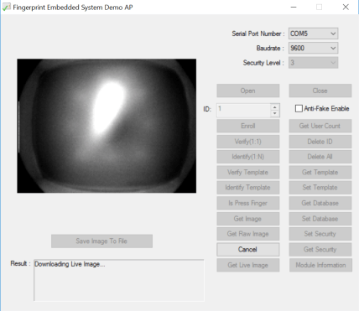359x311 pixels.
Task: Click inside the Result text box
Action: tap(119, 280)
